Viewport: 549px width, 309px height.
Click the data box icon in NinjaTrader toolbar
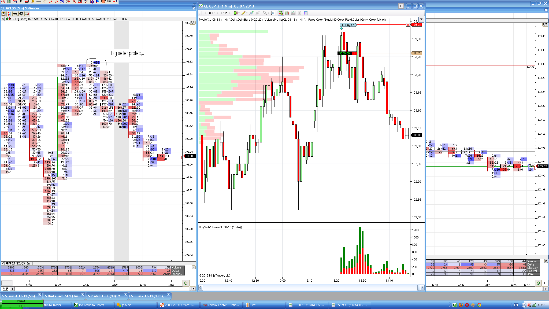[306, 13]
